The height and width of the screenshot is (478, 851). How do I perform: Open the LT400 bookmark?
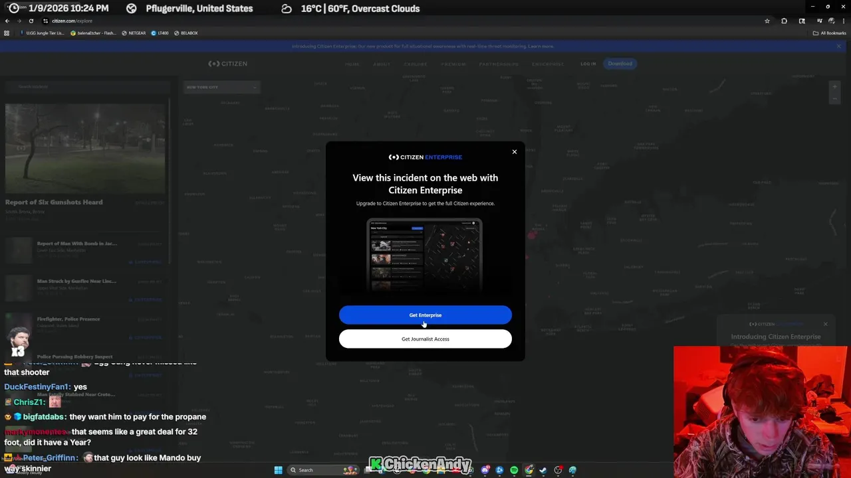[160, 33]
